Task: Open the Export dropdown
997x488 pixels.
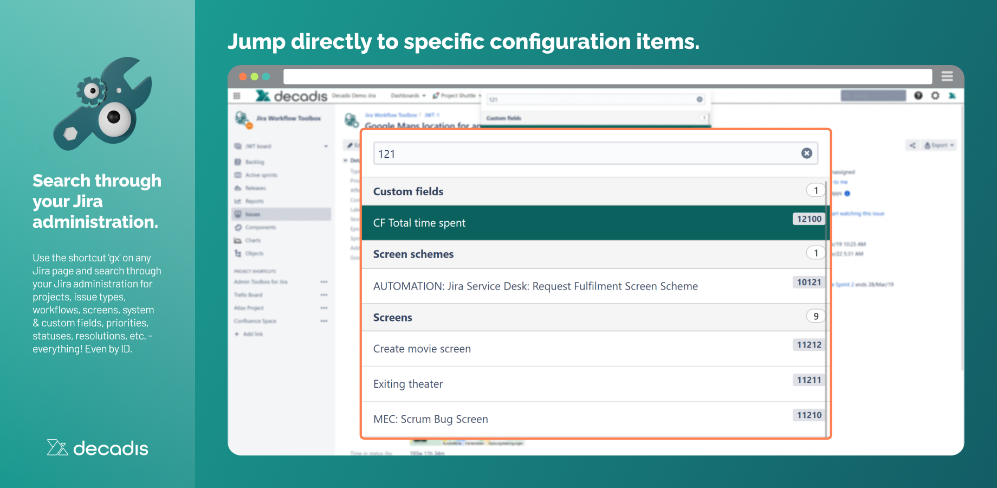Action: click(x=939, y=145)
